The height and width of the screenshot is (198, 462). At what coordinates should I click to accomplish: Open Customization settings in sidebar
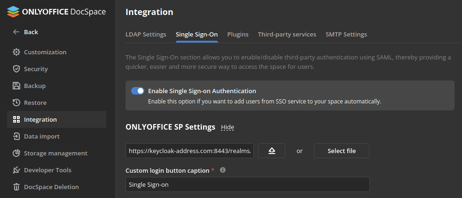[x=56, y=52]
